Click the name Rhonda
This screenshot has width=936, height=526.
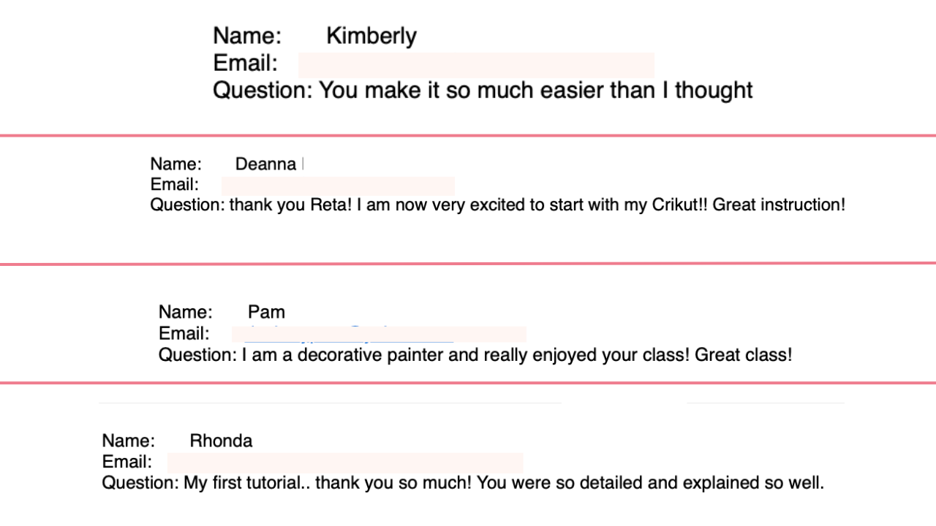pyautogui.click(x=221, y=441)
